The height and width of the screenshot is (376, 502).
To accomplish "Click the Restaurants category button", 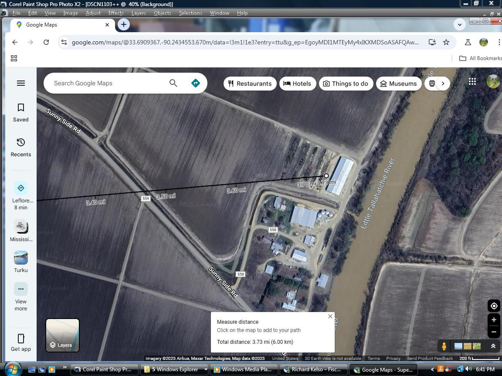I will point(250,84).
